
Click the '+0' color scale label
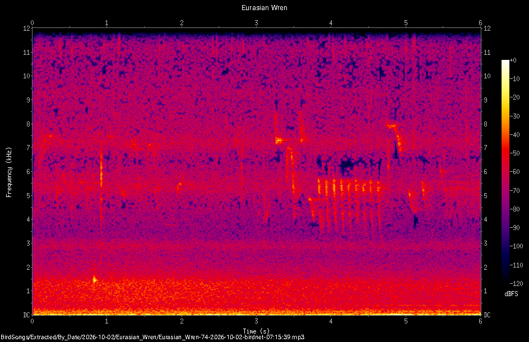513,60
